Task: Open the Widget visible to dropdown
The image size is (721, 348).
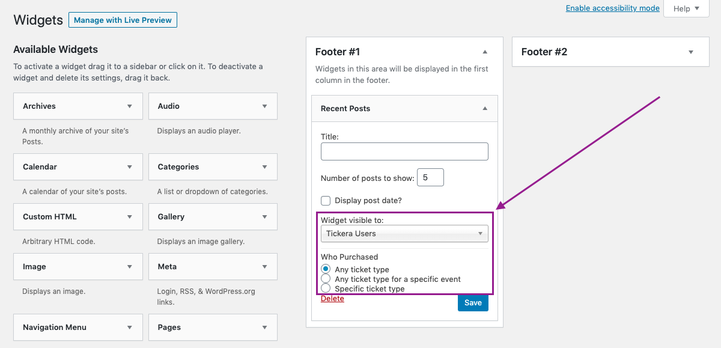Action: [404, 233]
